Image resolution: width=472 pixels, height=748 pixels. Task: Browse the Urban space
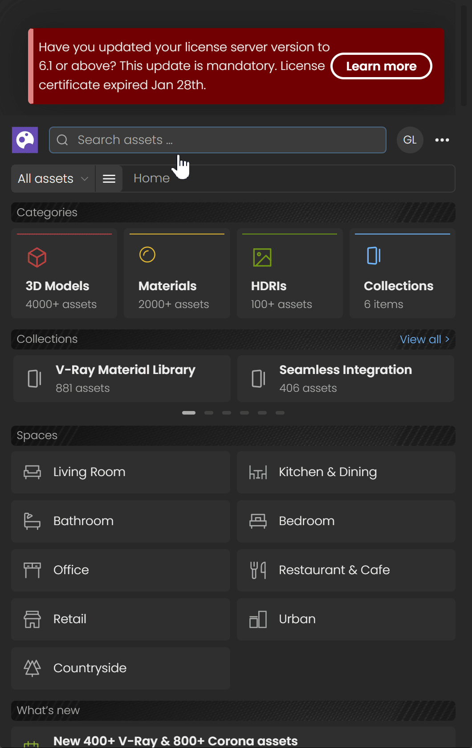click(x=346, y=619)
